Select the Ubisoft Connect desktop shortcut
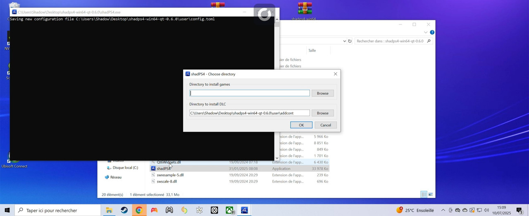 click(14, 161)
